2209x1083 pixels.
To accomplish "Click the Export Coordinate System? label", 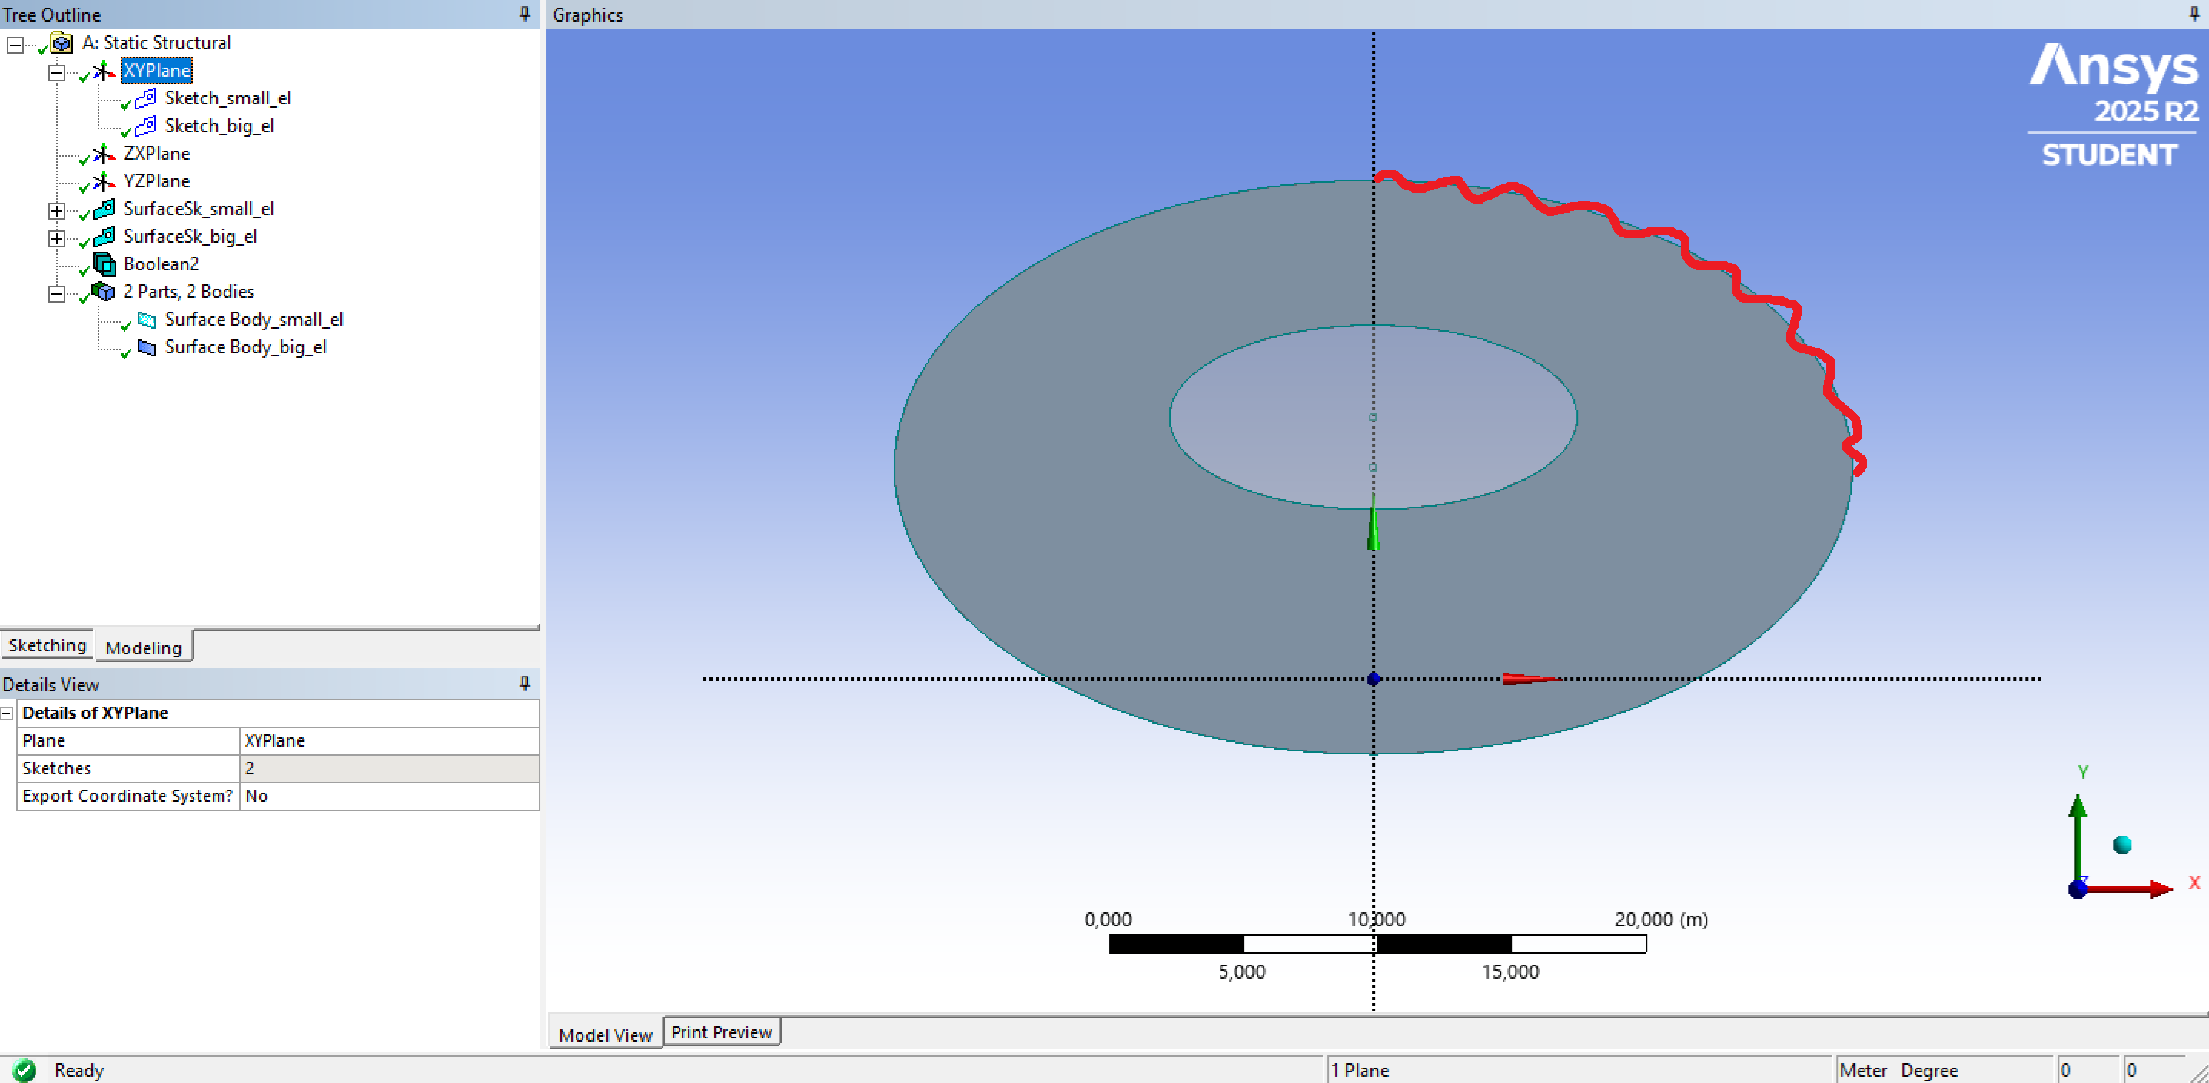I will 127,796.
